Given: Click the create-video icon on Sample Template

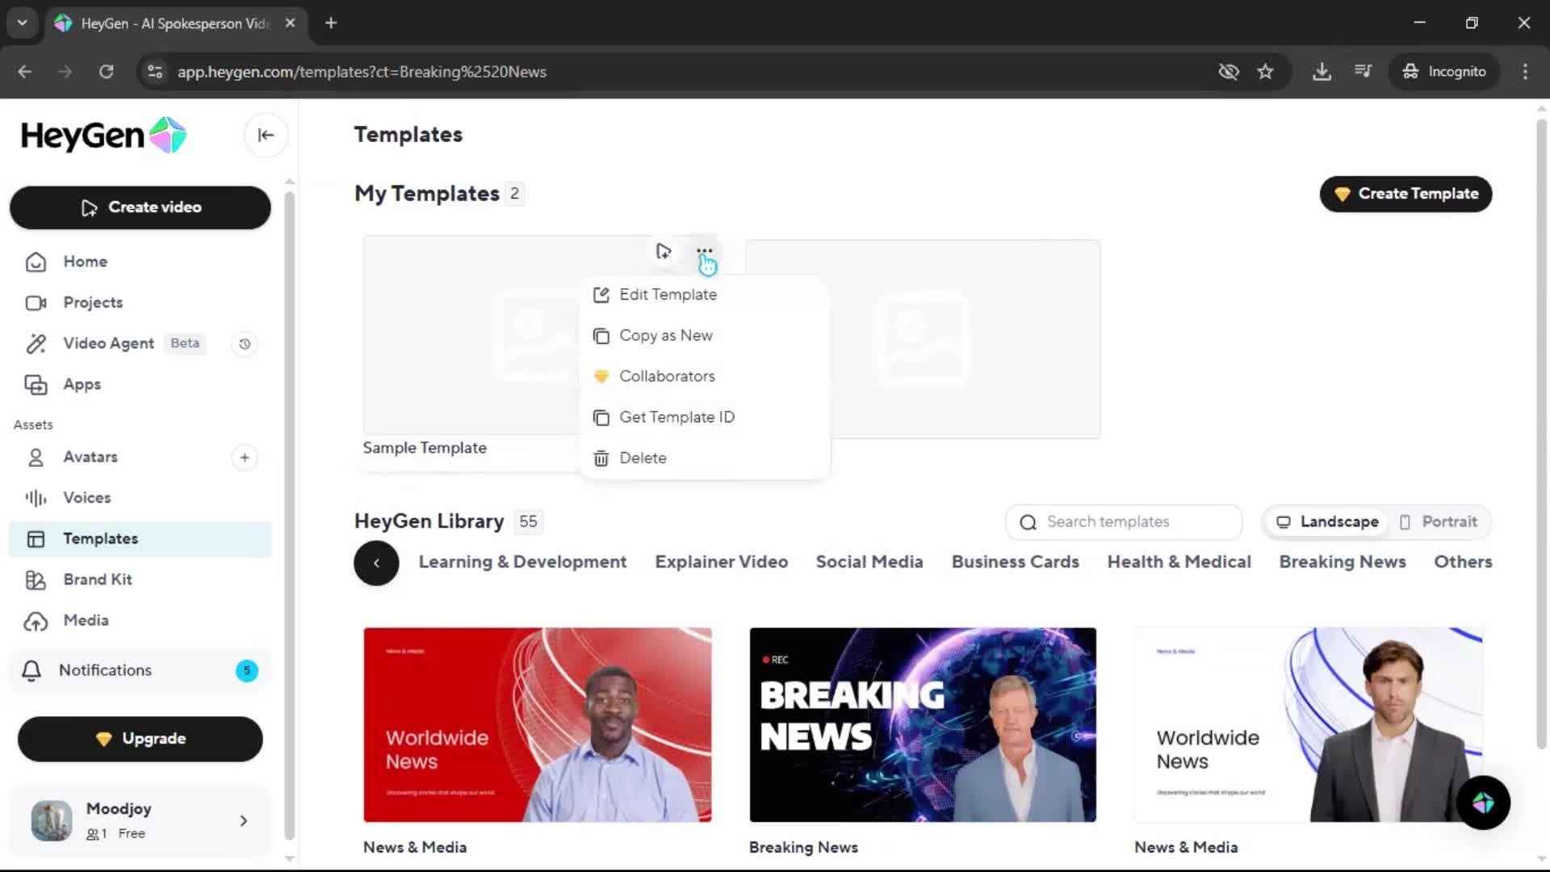Looking at the screenshot, I should click(x=663, y=251).
